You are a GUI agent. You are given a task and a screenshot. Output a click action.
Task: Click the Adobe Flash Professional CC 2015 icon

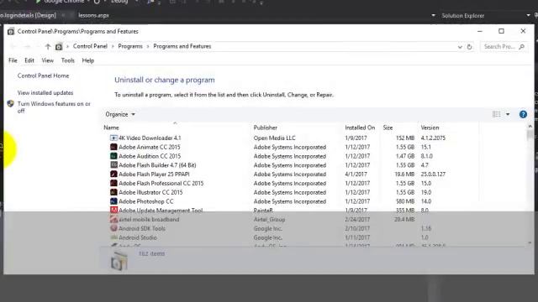[x=113, y=183]
